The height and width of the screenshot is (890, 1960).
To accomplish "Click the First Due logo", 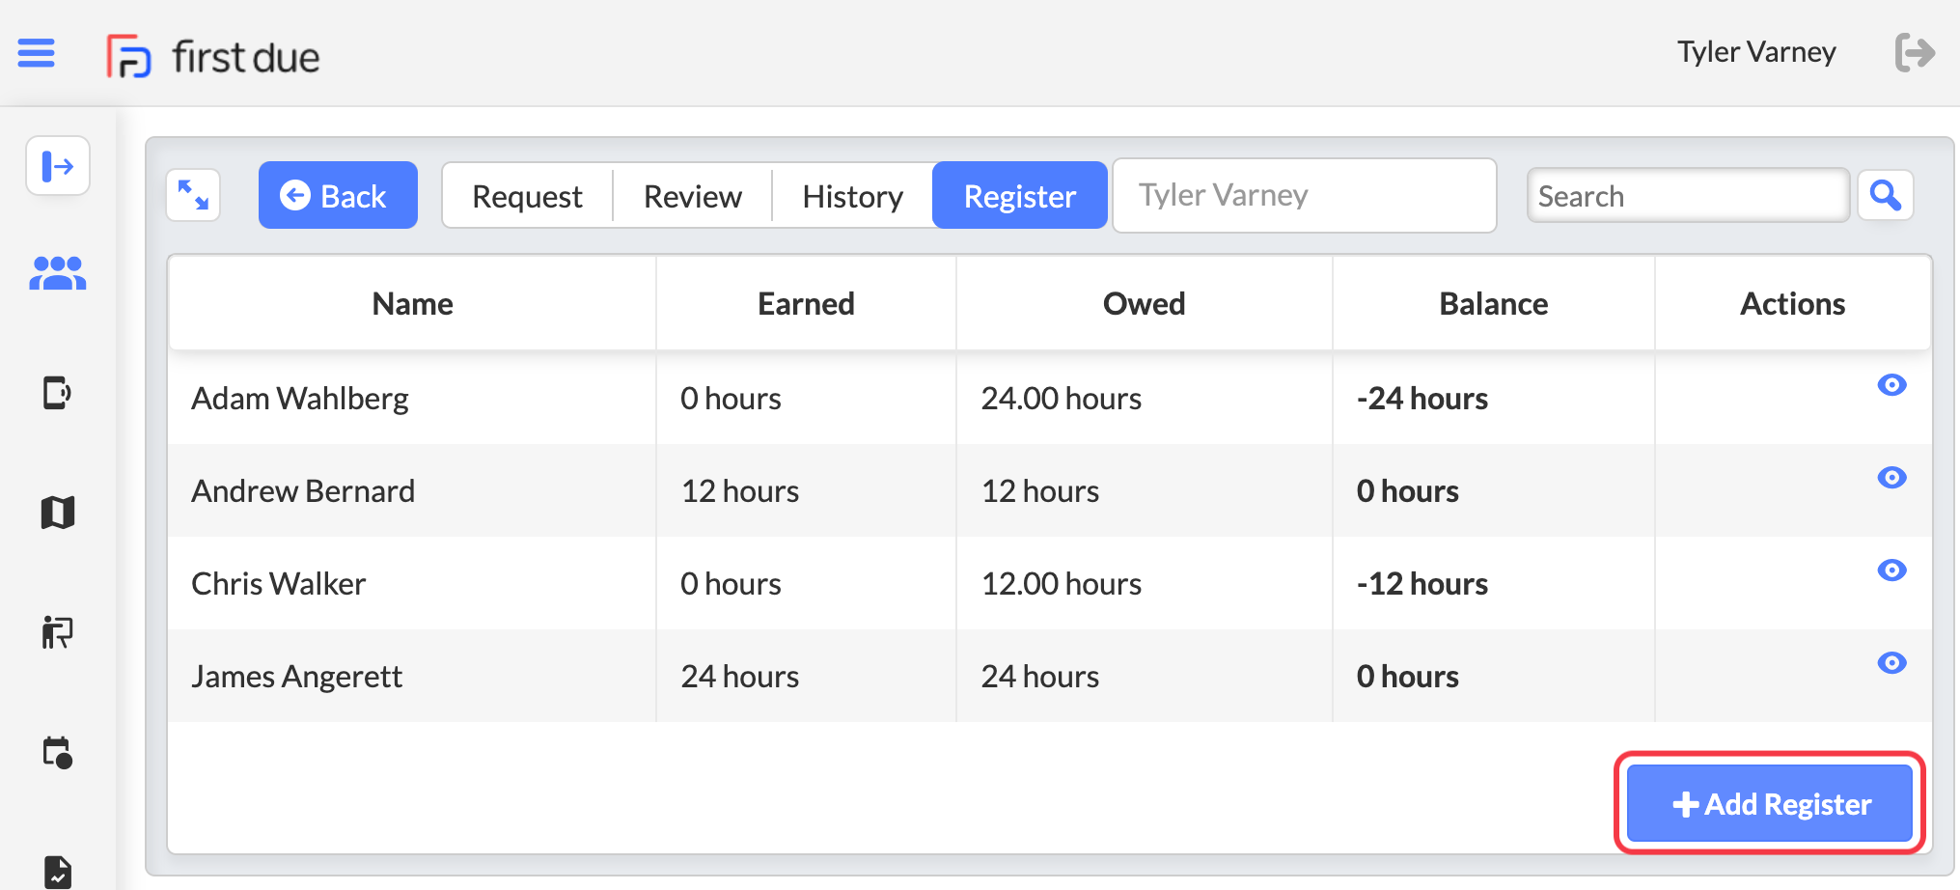I will pos(212,56).
